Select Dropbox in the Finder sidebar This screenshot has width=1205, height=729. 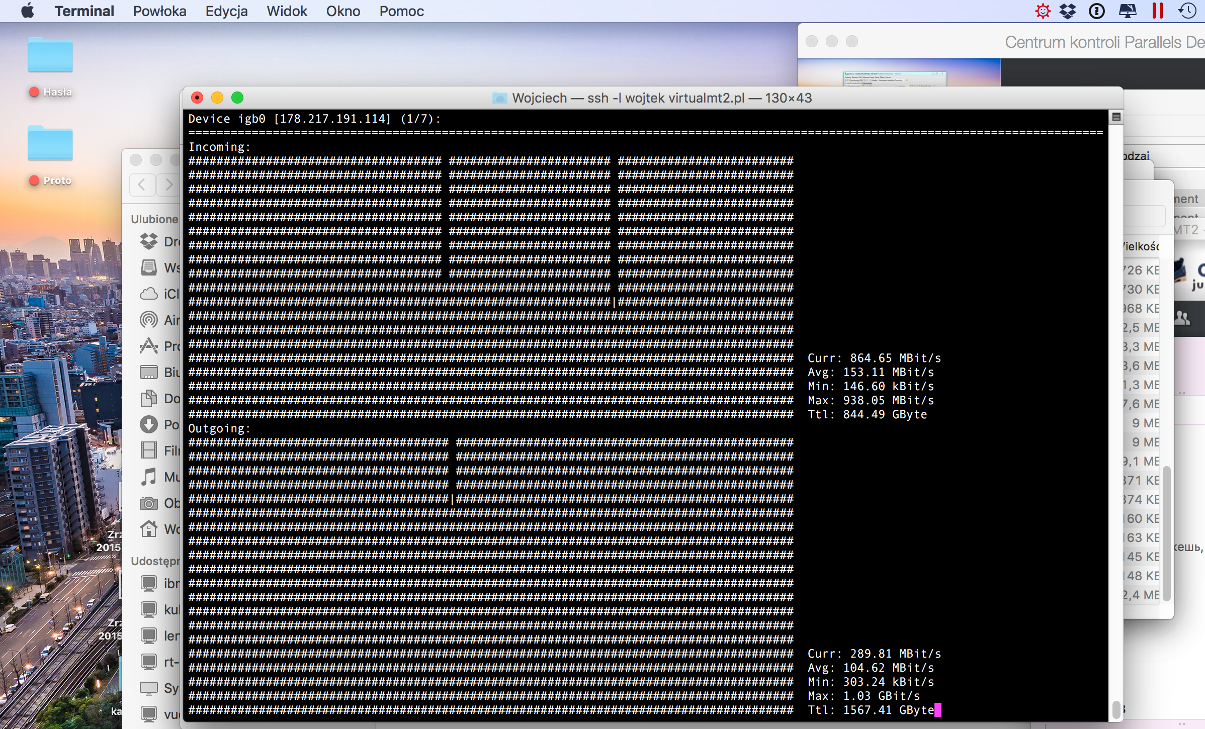(160, 241)
